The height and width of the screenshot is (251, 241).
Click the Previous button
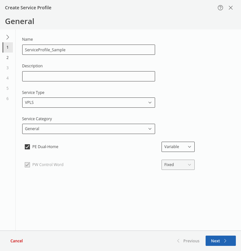click(188, 241)
